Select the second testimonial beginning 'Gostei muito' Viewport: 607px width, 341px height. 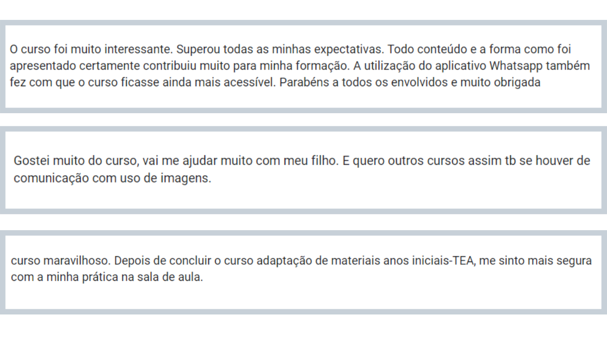(x=303, y=170)
